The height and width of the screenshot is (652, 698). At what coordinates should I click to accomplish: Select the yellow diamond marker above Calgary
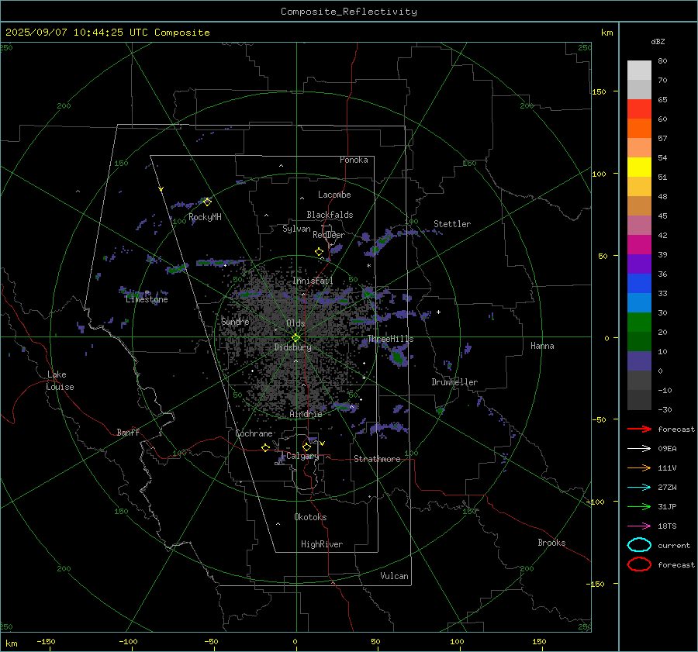pos(306,447)
